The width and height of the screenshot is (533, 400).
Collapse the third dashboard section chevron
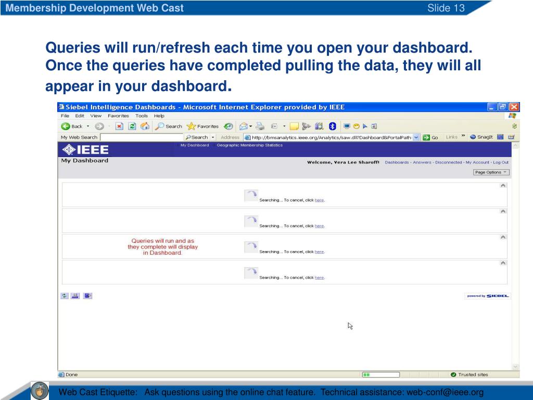coord(503,238)
